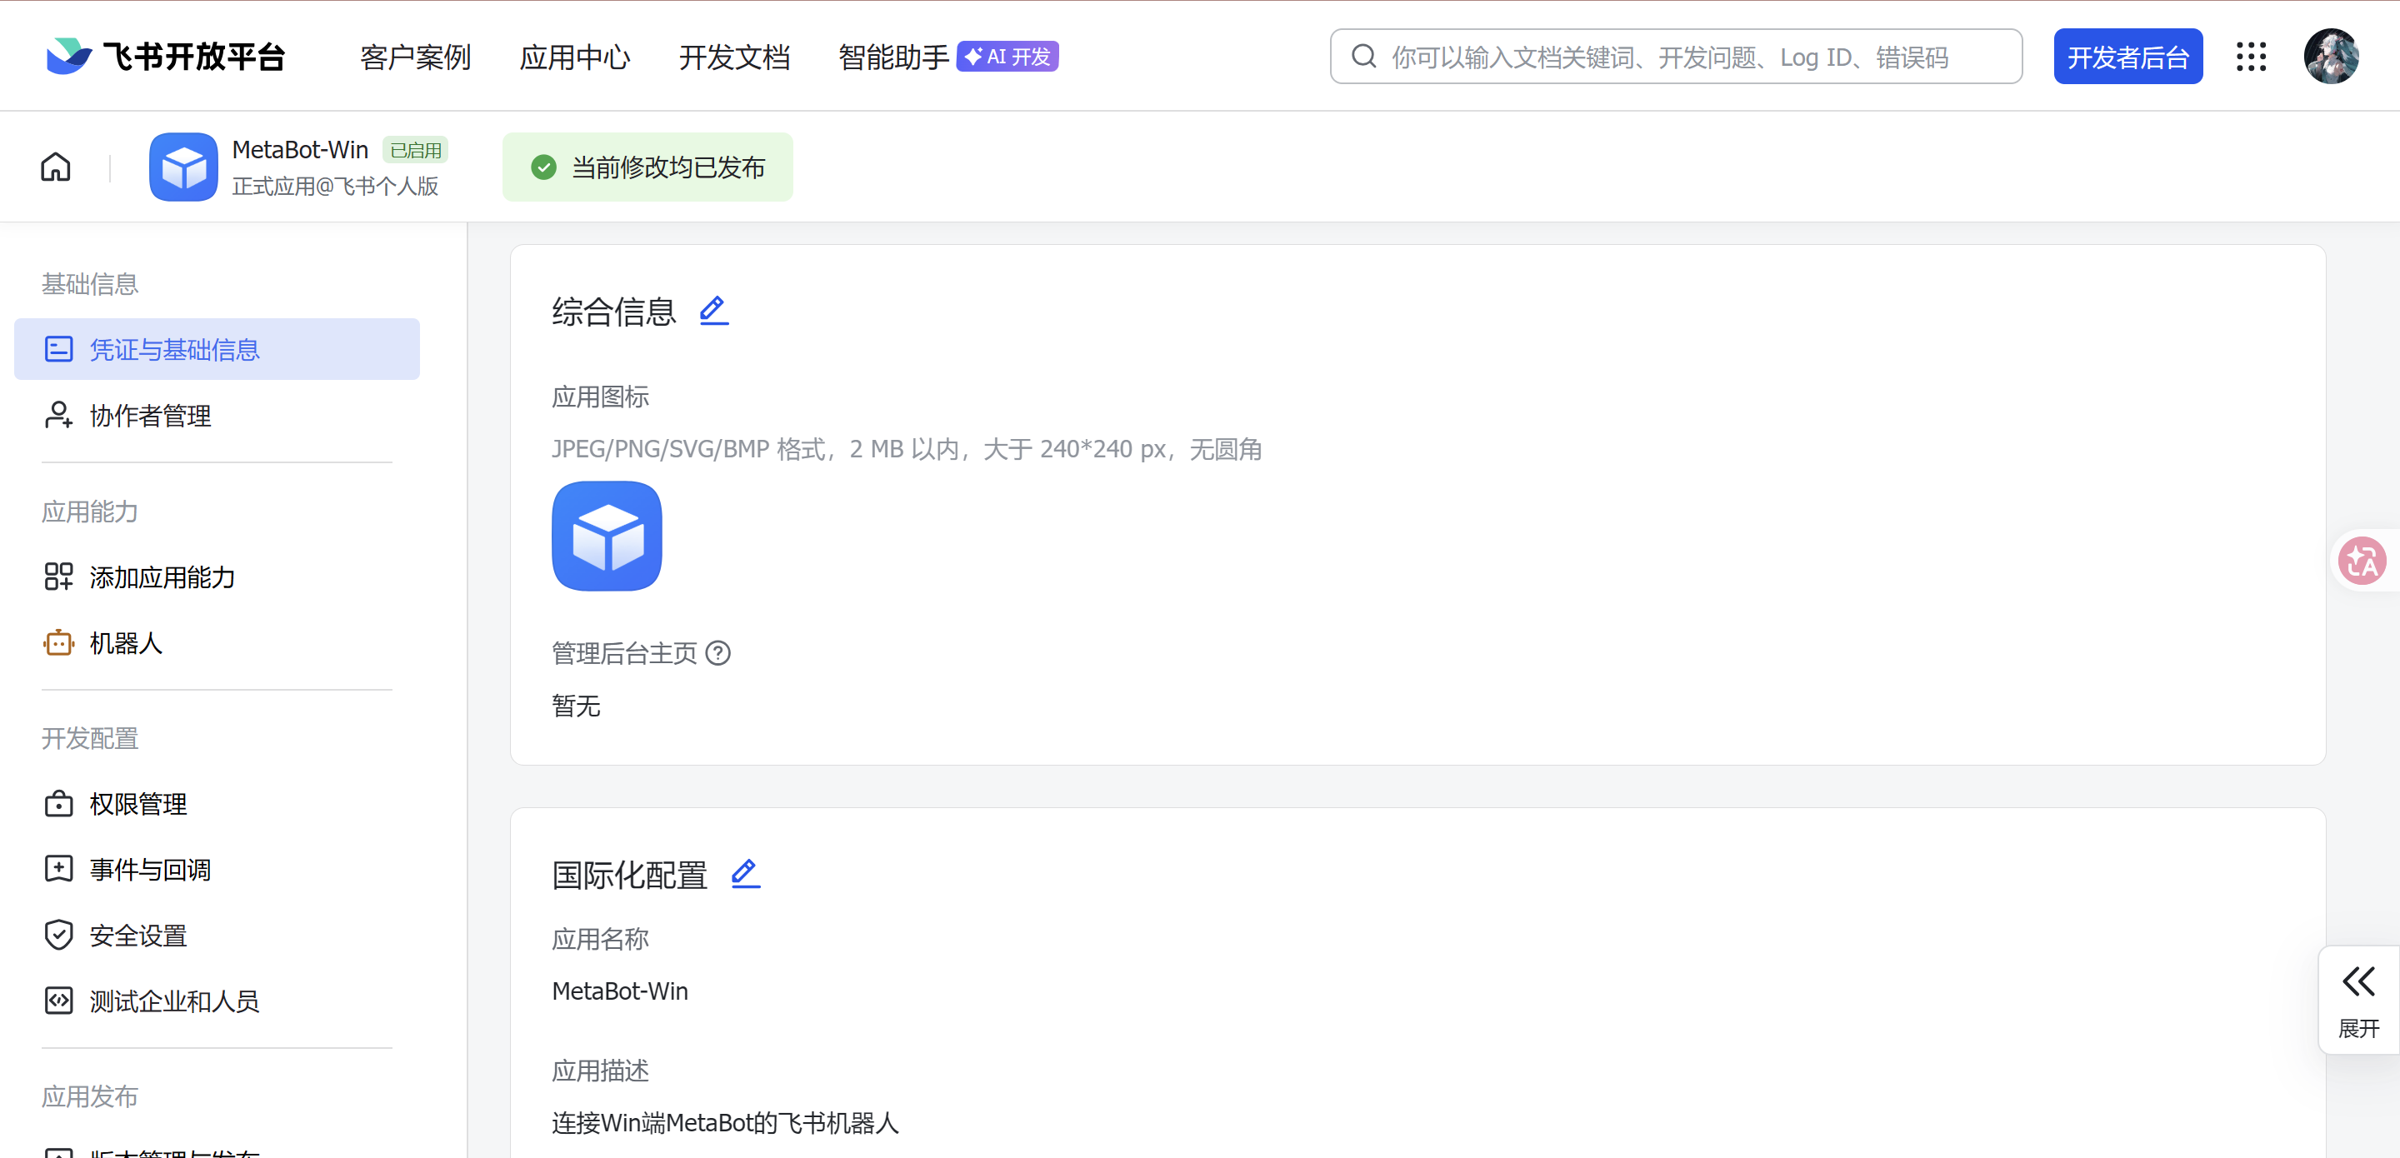Open the 开发文档 top menu

[734, 57]
